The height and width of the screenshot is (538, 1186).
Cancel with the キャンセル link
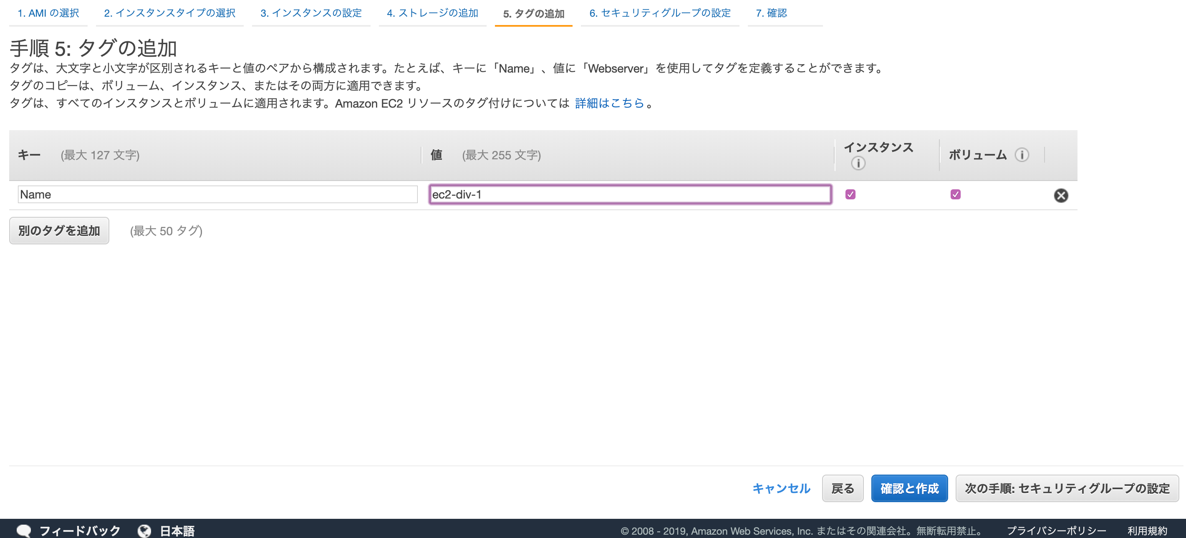point(781,488)
